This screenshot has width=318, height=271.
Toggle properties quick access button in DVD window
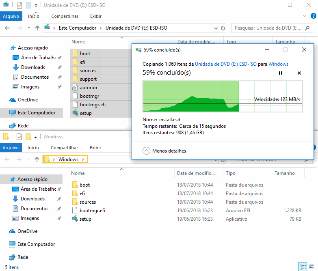[19, 5]
